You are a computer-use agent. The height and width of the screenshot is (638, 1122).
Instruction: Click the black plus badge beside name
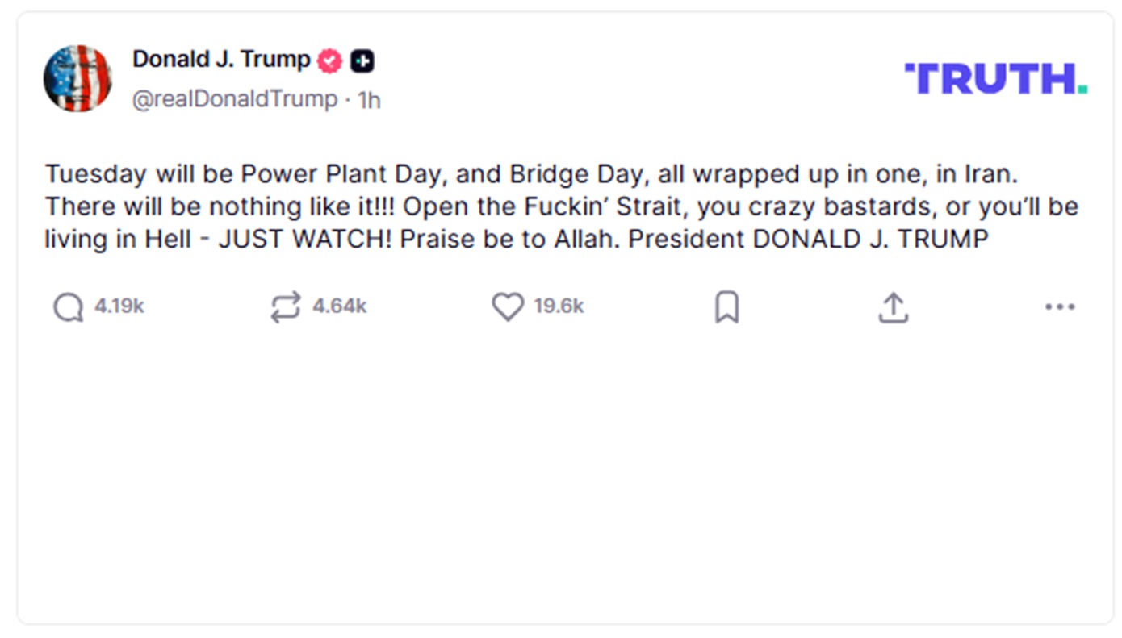pos(362,61)
